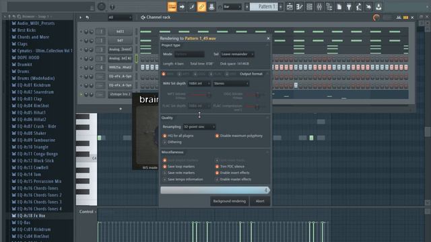The image size is (431, 242).
Task: Enable Dithering option
Action: 164,142
